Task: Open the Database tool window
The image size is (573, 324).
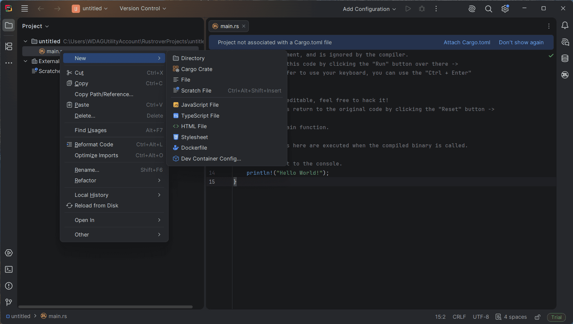Action: [x=565, y=58]
